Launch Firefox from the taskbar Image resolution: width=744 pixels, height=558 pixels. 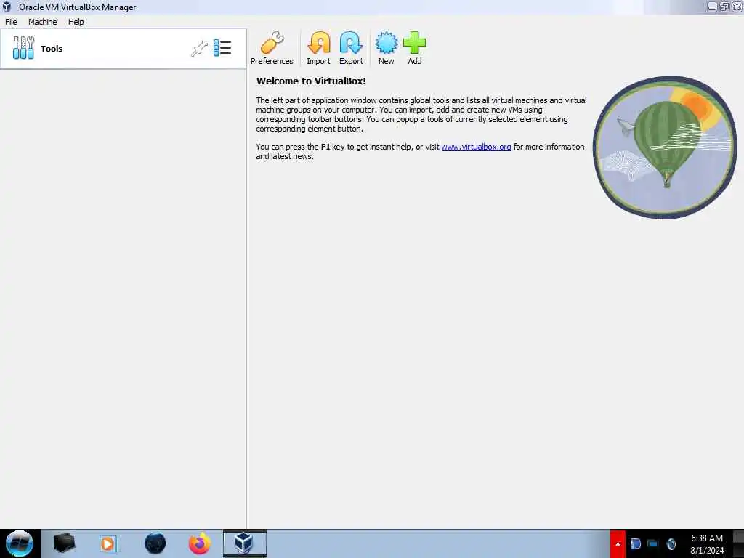click(x=200, y=543)
